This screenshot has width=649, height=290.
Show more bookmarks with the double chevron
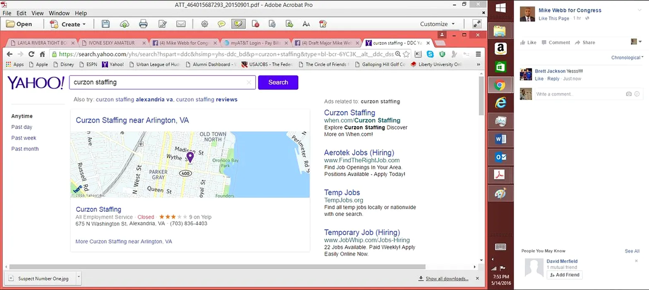click(x=478, y=64)
